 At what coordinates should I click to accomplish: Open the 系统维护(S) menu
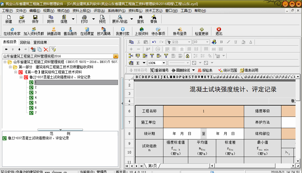[117, 11]
